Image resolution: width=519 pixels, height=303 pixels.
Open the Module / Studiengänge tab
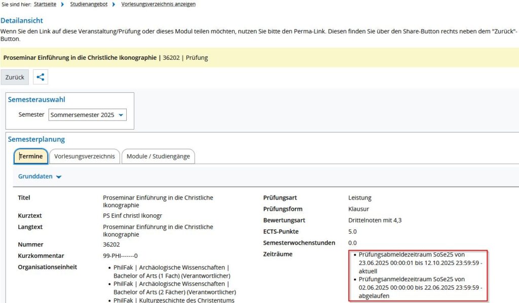click(158, 156)
